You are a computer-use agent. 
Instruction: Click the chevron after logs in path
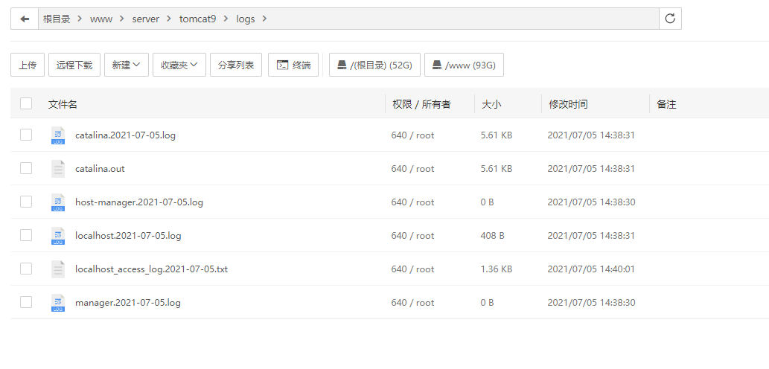265,19
